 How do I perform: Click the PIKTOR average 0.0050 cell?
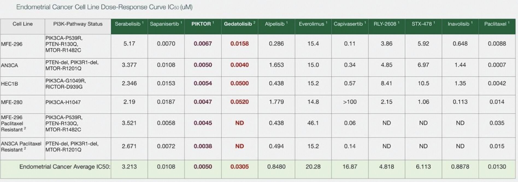pos(203,166)
